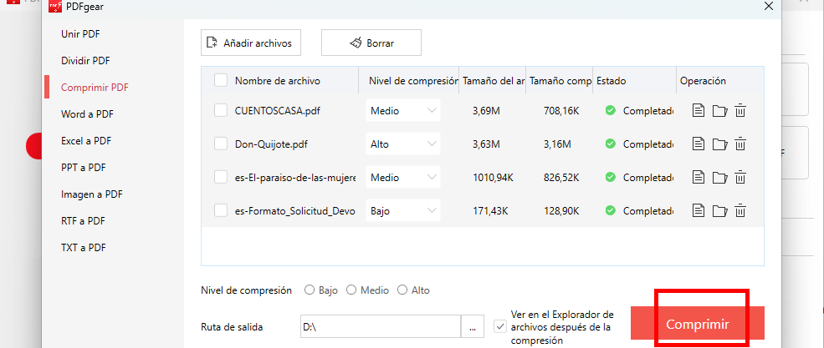Delete es-Formato_Solicitud file from the list
Screen dimensions: 824x348
coord(740,211)
